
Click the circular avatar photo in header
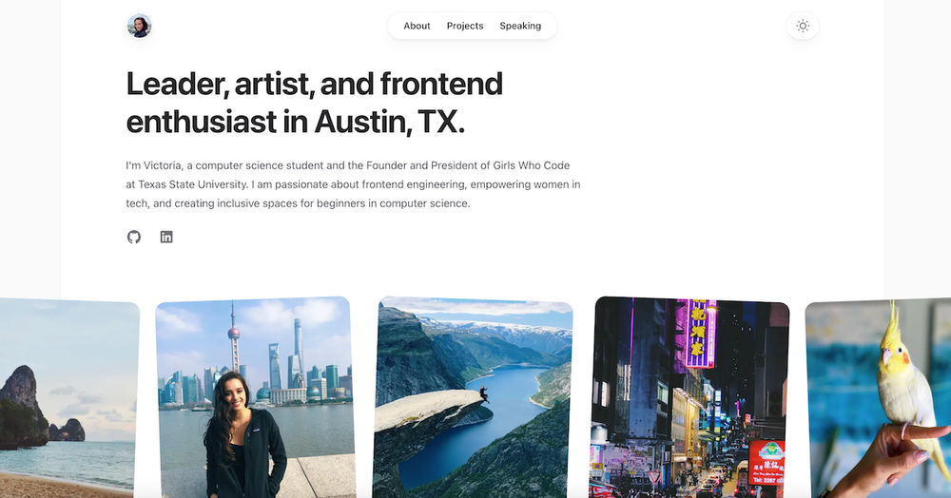tap(139, 26)
